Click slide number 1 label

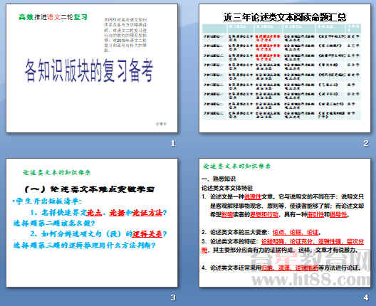pyautogui.click(x=173, y=143)
